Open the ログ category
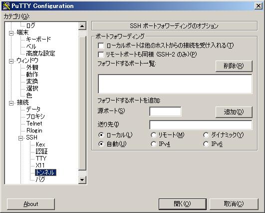Image resolution: width=265 pixels, height=213 pixels. (30, 25)
